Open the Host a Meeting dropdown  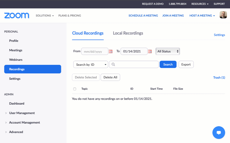[x=202, y=16]
